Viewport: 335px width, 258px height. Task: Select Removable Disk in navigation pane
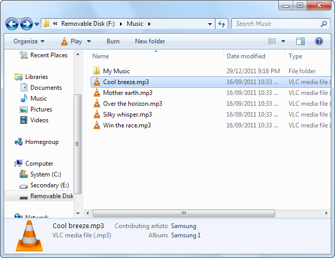click(52, 196)
